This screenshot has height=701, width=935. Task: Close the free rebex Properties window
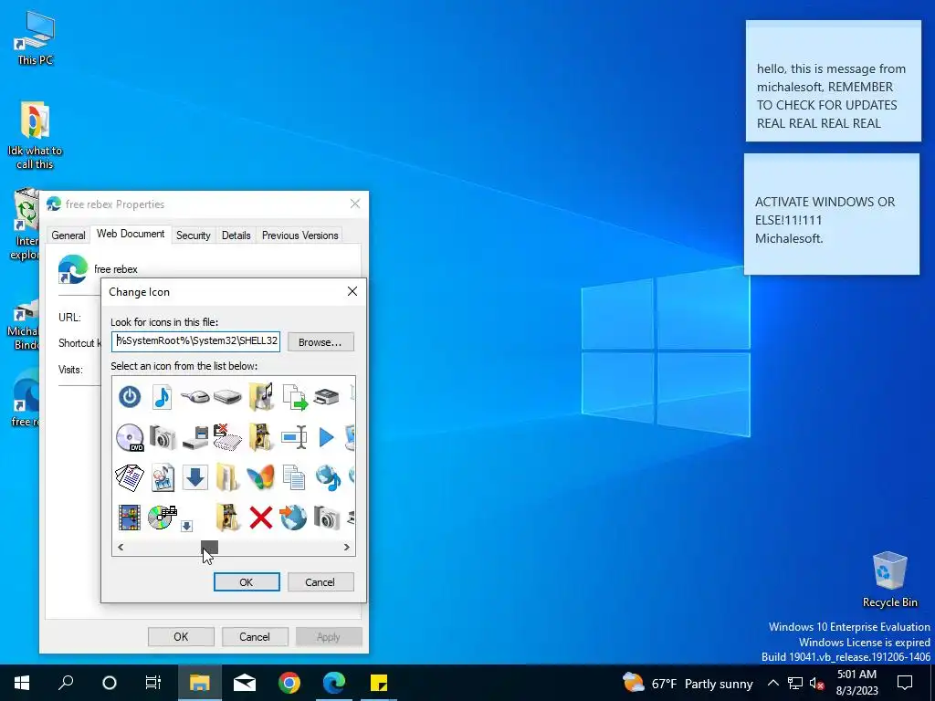point(355,204)
